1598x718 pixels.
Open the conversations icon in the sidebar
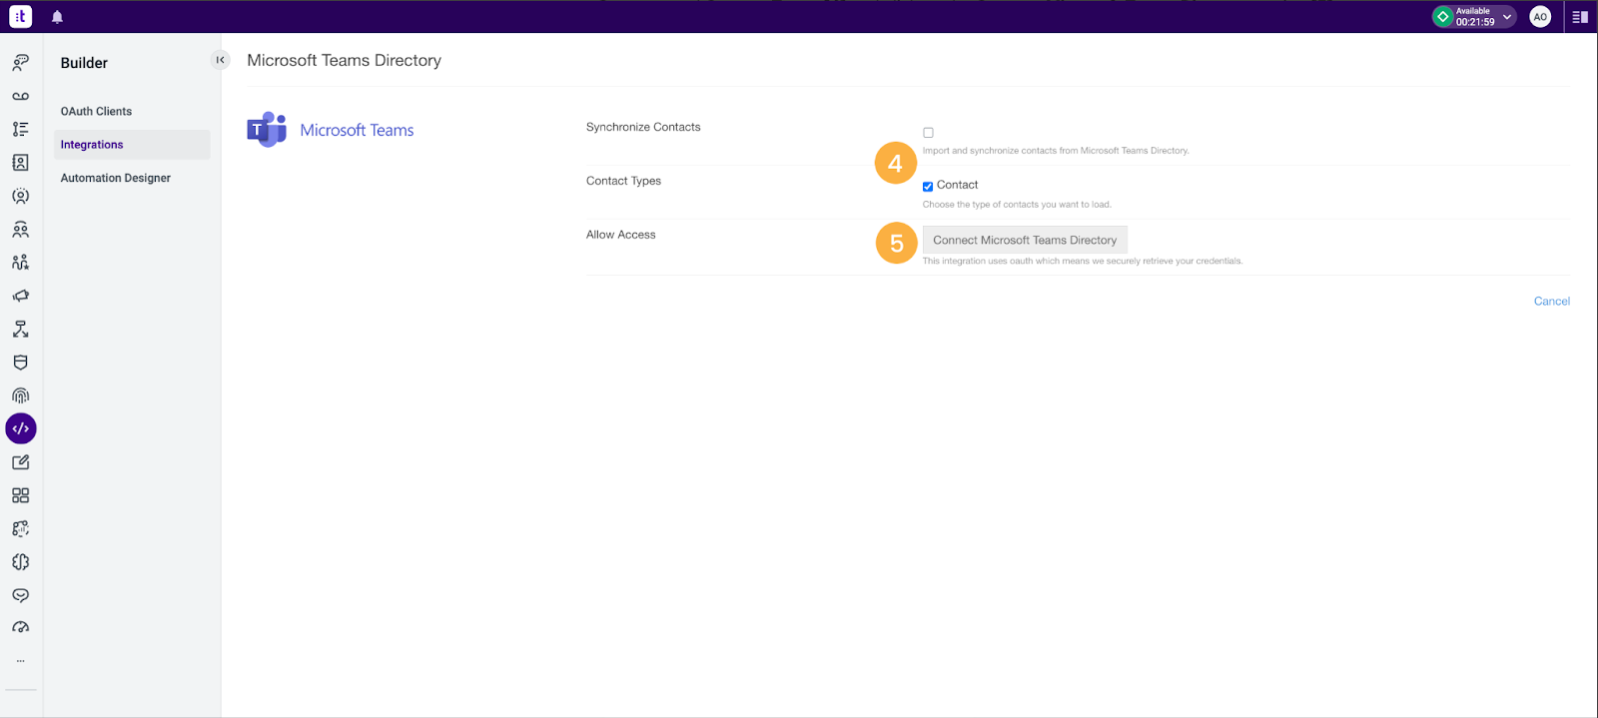pyautogui.click(x=20, y=63)
